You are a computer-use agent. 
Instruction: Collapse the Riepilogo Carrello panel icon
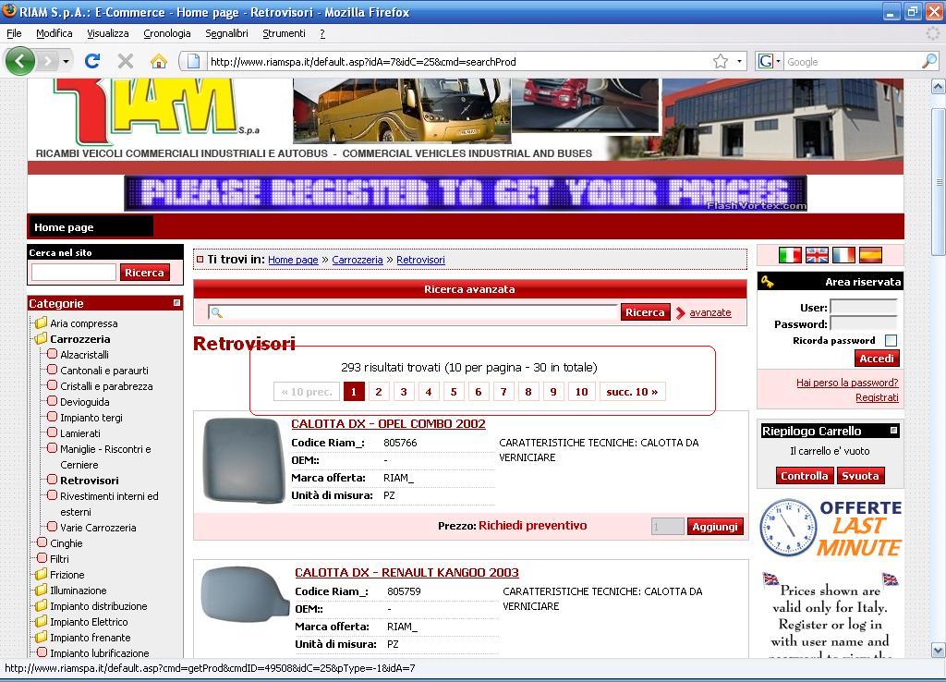coord(894,431)
